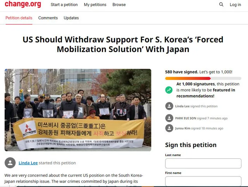Screen dimensions: 248x187
Task: Click the petition protest photo
Action: tap(78, 110)
